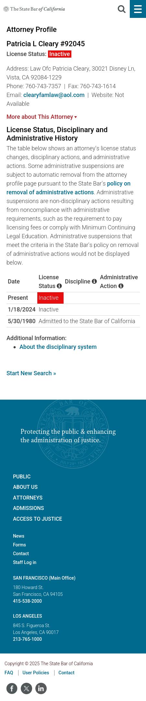Open policy on removal of administrative actions

pyautogui.click(x=68, y=188)
